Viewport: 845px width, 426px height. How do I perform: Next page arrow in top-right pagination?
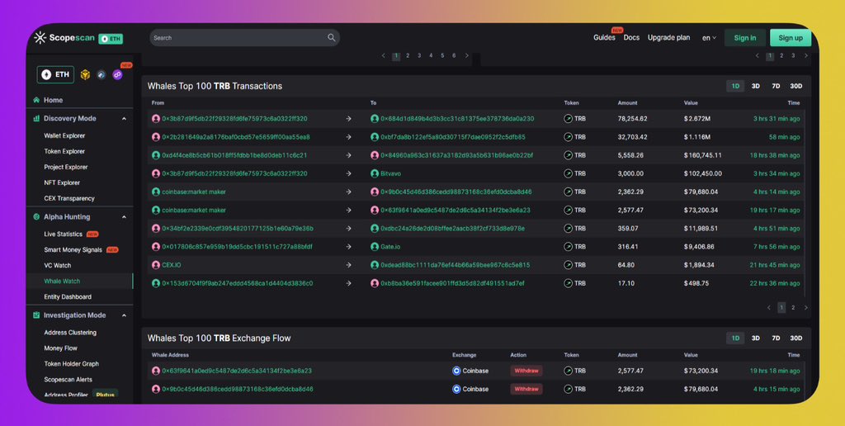(805, 55)
